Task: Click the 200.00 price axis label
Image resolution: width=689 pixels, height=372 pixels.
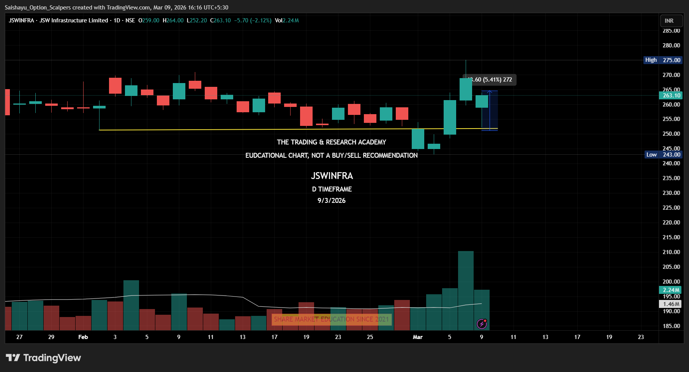Action: coord(671,282)
